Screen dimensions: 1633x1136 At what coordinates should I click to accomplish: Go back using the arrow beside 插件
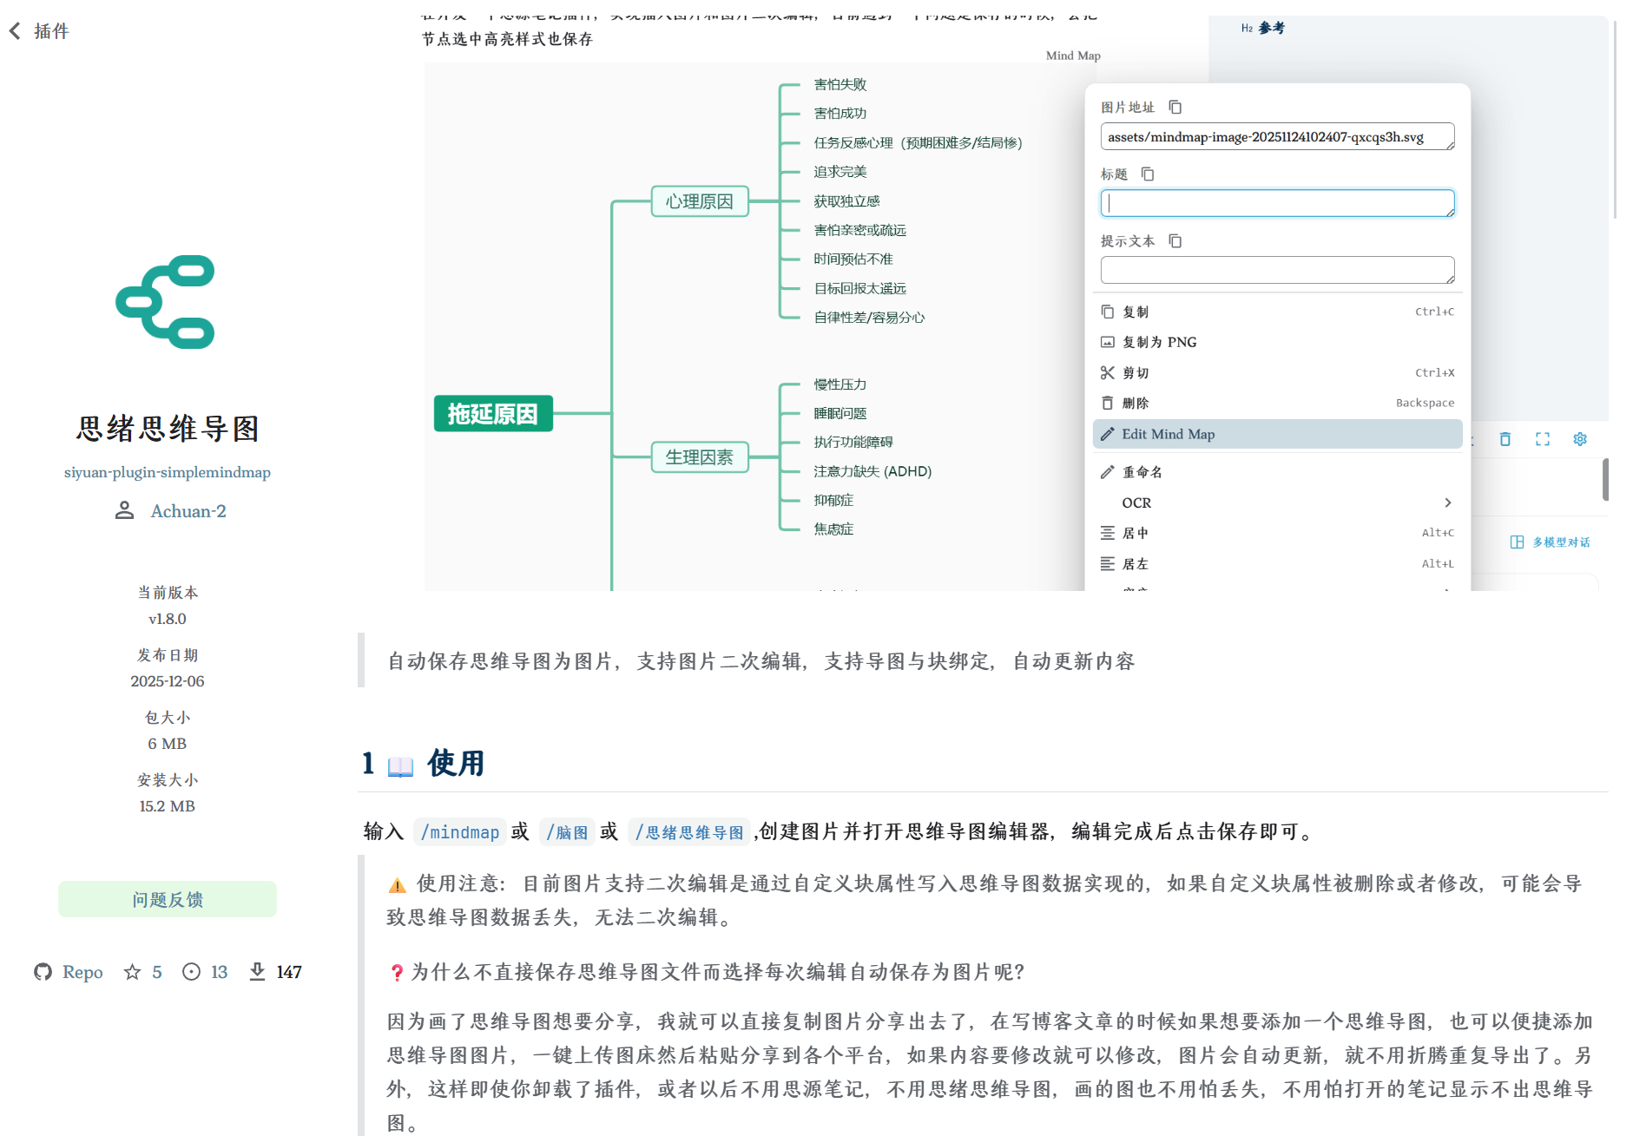point(15,31)
